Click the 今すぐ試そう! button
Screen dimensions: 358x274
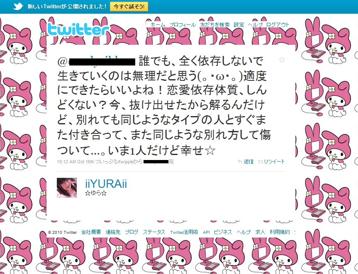pos(129,6)
